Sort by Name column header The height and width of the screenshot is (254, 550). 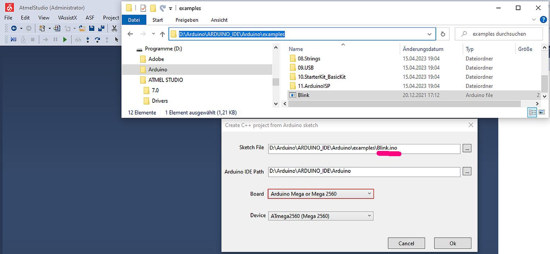point(296,49)
